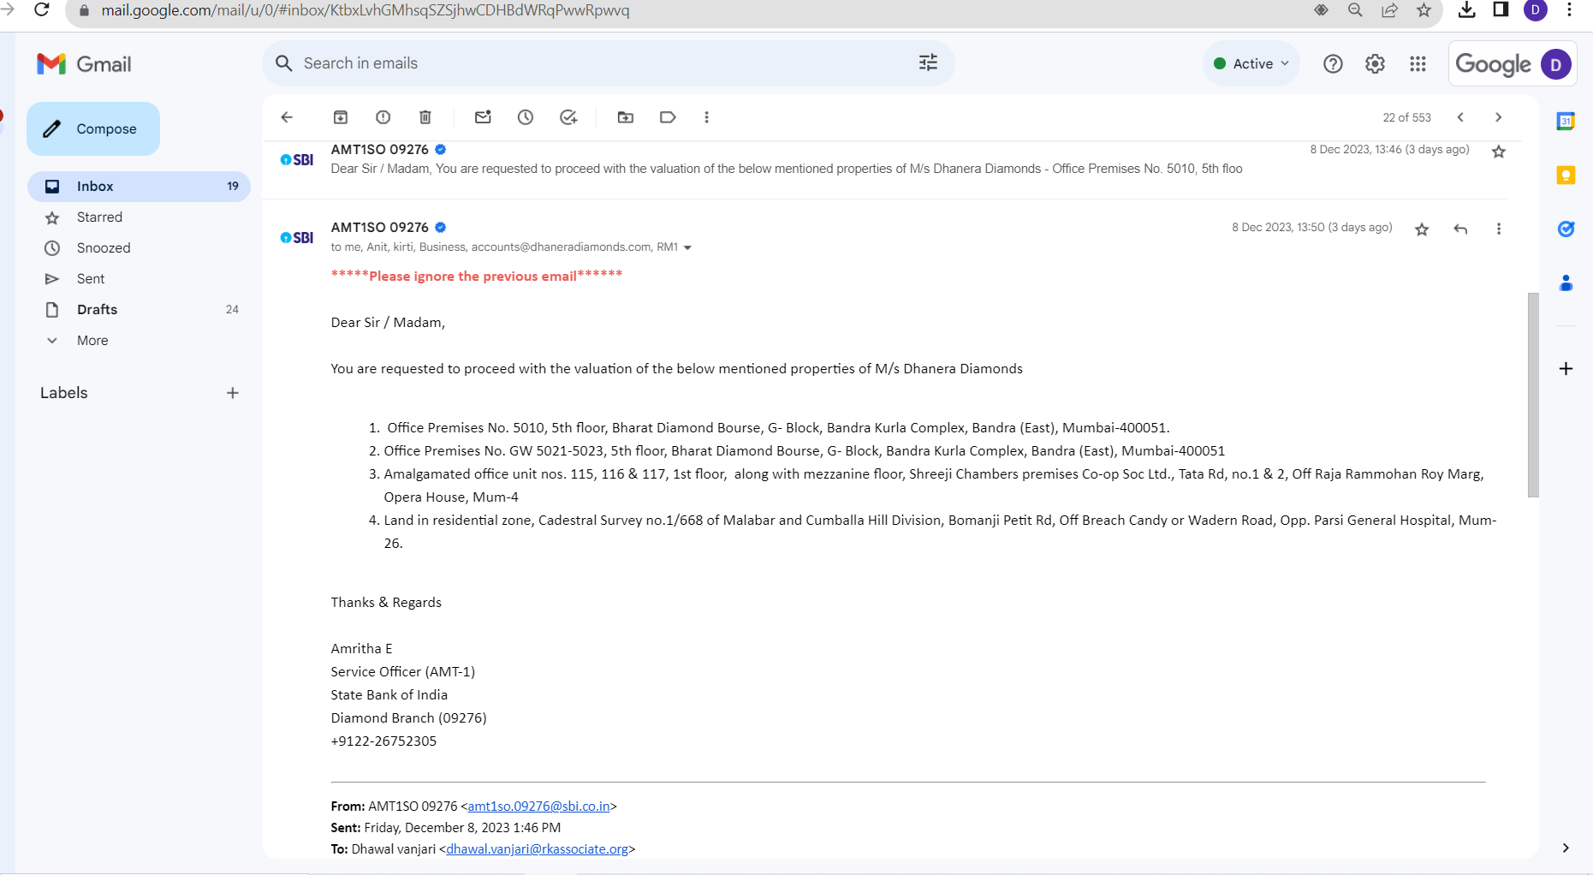Show recipient details dropdown arrow

click(x=687, y=247)
